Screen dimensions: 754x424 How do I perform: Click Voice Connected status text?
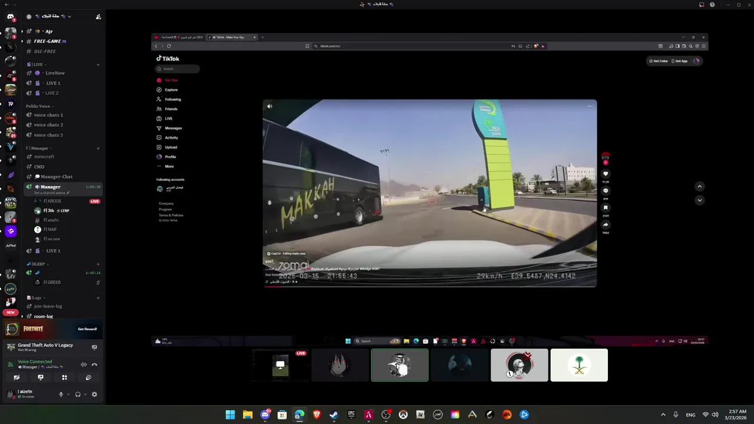(35, 362)
